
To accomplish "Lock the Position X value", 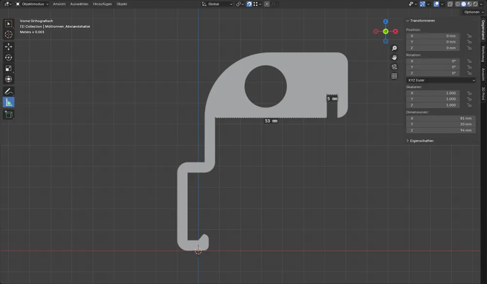I will pos(469,36).
